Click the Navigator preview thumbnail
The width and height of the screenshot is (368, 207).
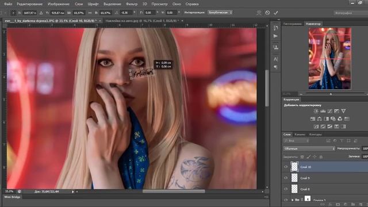click(329, 58)
